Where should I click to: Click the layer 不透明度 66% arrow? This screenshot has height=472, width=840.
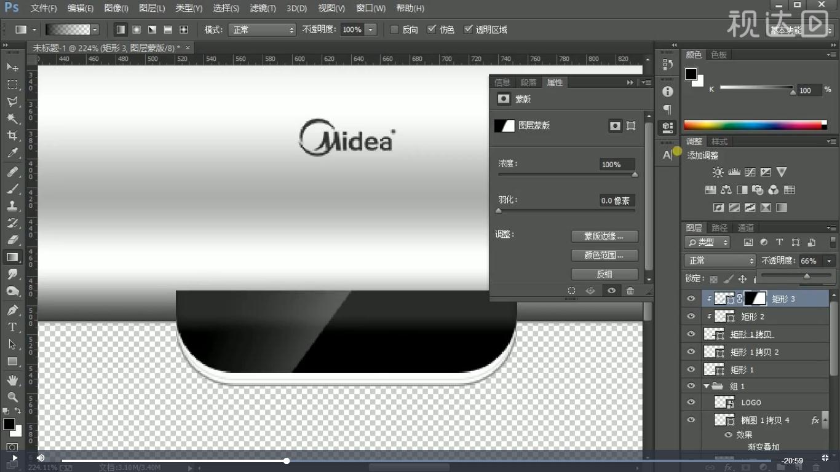(830, 261)
